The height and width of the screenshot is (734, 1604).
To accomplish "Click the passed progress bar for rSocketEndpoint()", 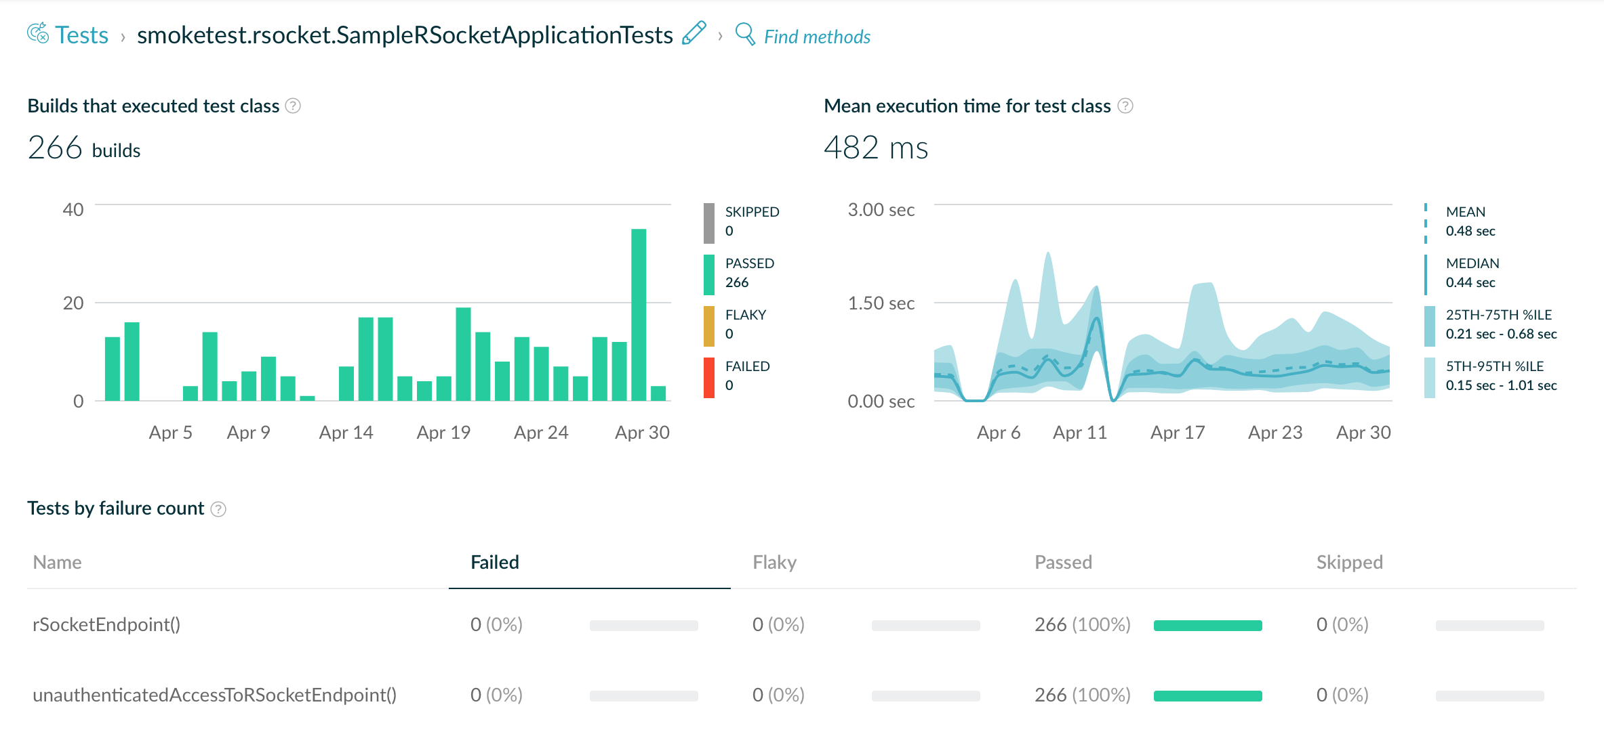I will pos(1208,626).
